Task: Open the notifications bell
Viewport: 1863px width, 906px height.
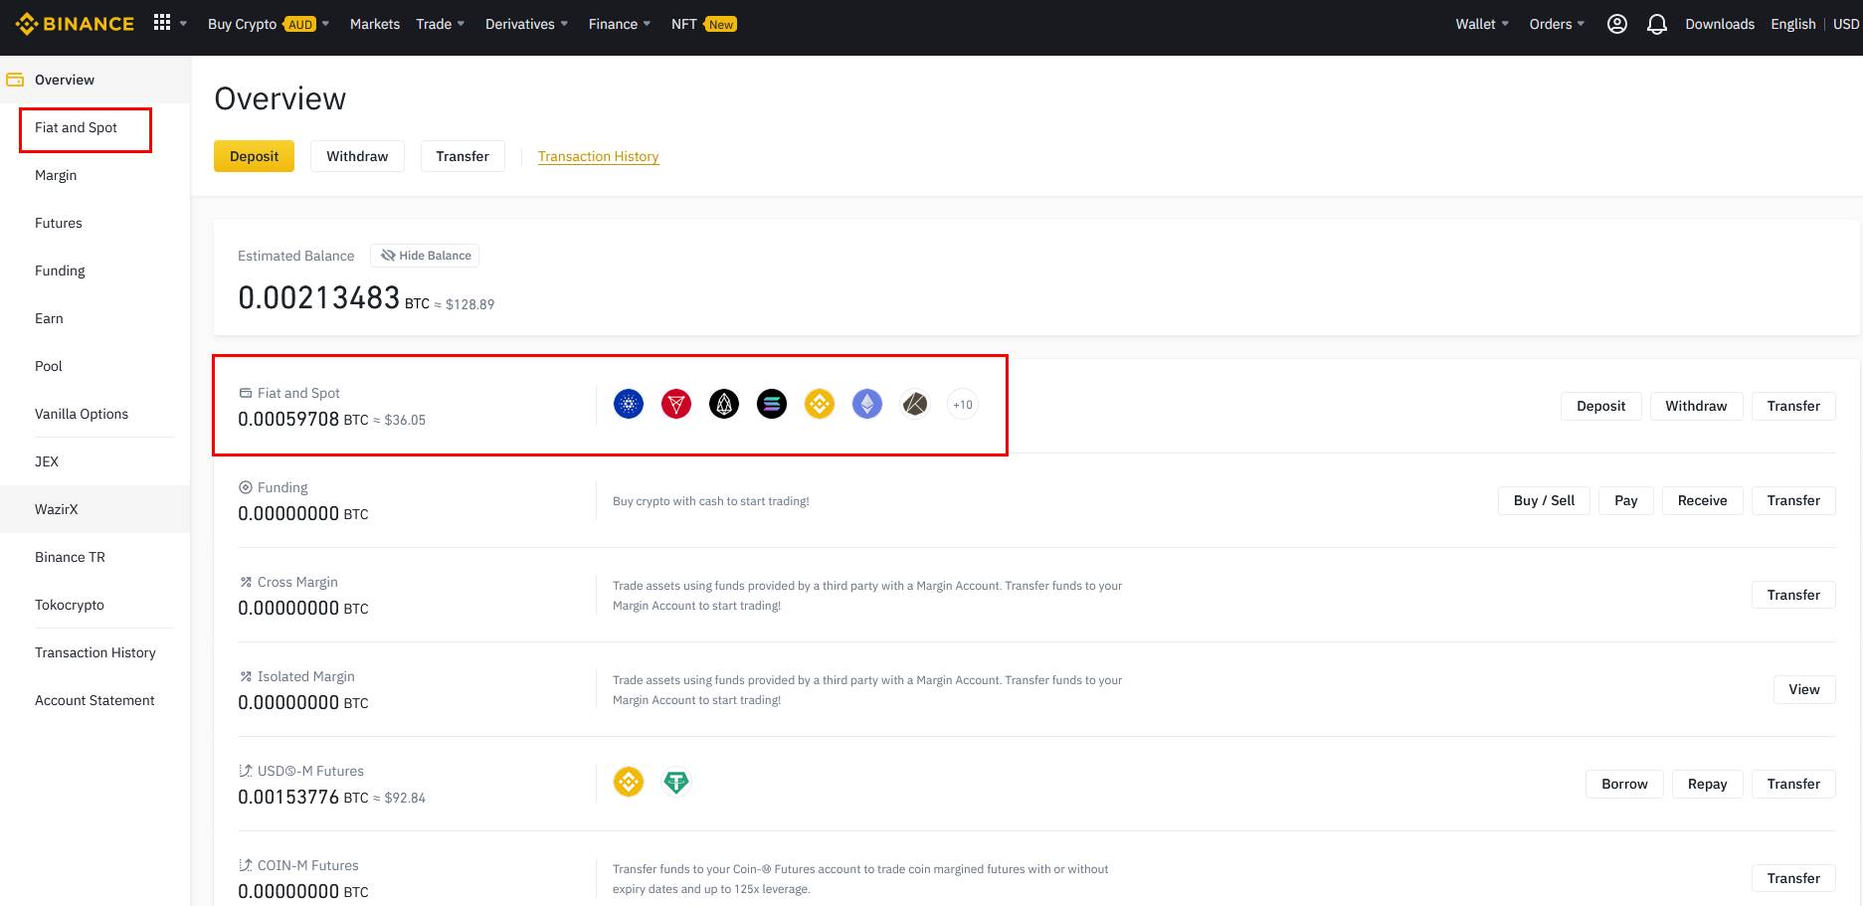Action: coord(1656,24)
